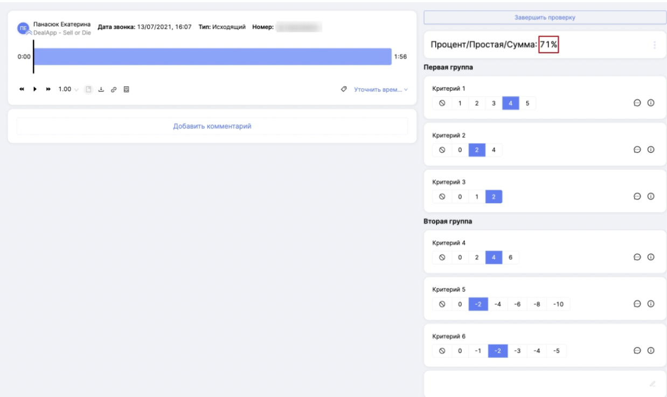Click the Добавить комментарий button
667x397 pixels.
pos(212,126)
